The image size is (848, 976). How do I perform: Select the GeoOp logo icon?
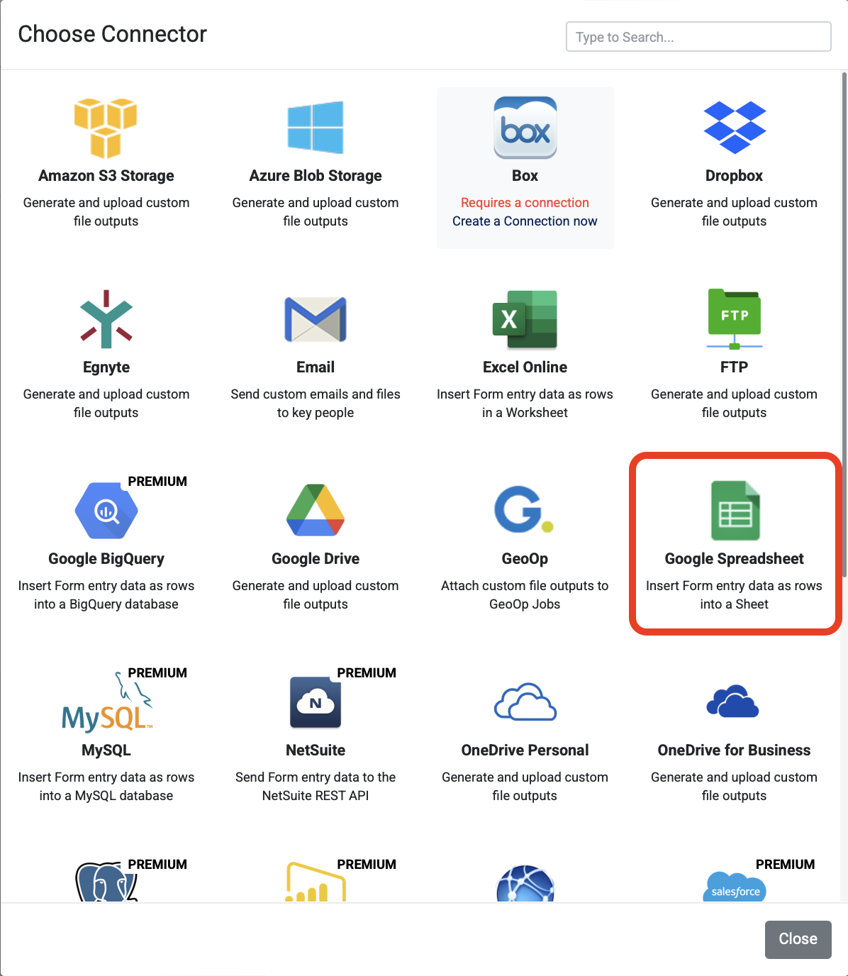[524, 510]
